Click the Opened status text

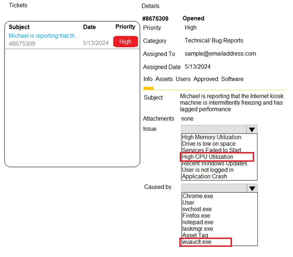[x=193, y=18]
